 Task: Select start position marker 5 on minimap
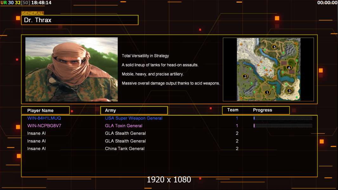[x=274, y=47]
